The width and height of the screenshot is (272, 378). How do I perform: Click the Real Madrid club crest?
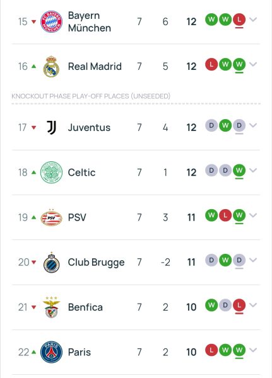tap(51, 67)
